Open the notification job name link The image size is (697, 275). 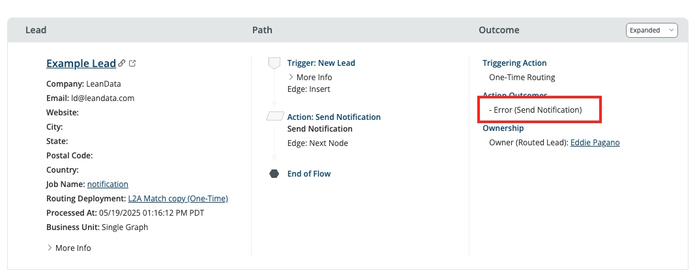click(x=108, y=184)
